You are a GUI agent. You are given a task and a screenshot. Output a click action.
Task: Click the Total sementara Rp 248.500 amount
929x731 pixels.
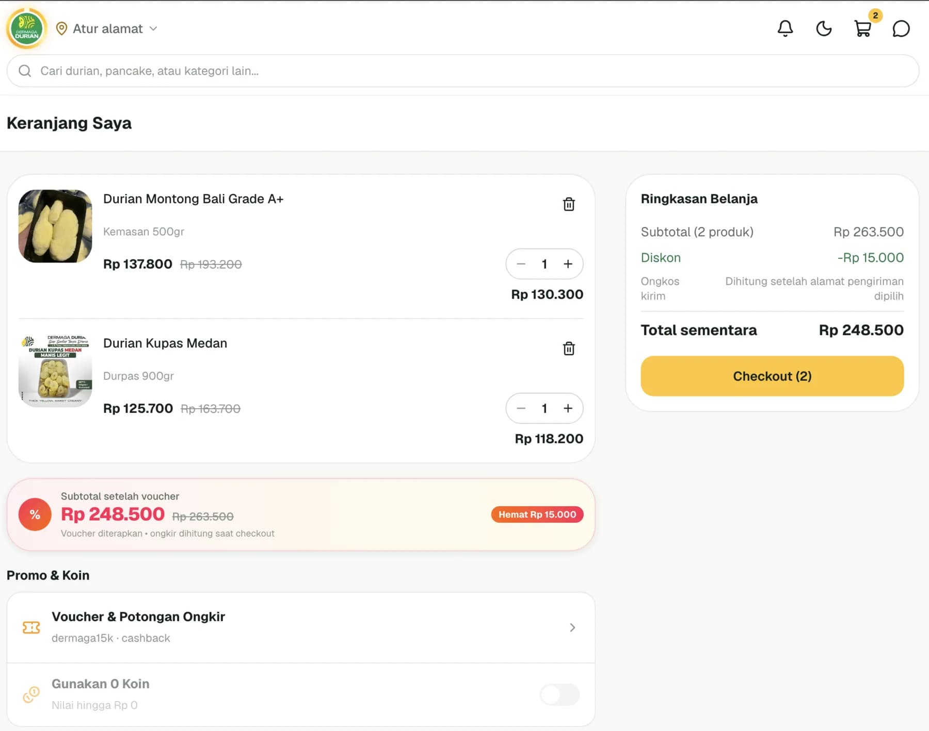pyautogui.click(x=861, y=330)
